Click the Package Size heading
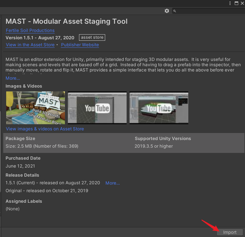This screenshot has height=237, width=245. 20,139
